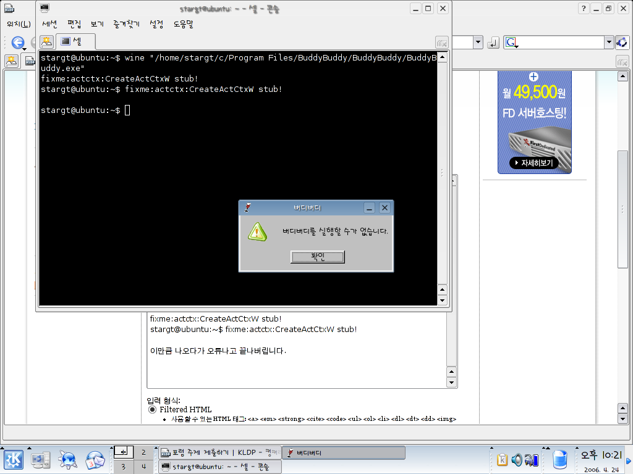Switch to virtual desktop 4 in the pager

(143, 467)
